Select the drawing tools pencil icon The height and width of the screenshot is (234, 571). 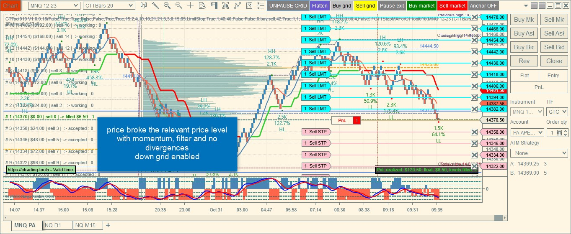coord(155,5)
